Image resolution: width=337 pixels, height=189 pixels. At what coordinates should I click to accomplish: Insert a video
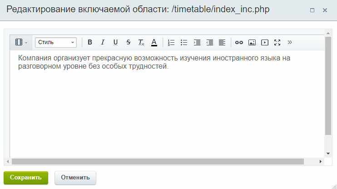tap(265, 42)
